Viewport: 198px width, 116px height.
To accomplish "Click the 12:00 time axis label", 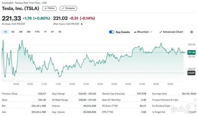I will tap(72, 84).
